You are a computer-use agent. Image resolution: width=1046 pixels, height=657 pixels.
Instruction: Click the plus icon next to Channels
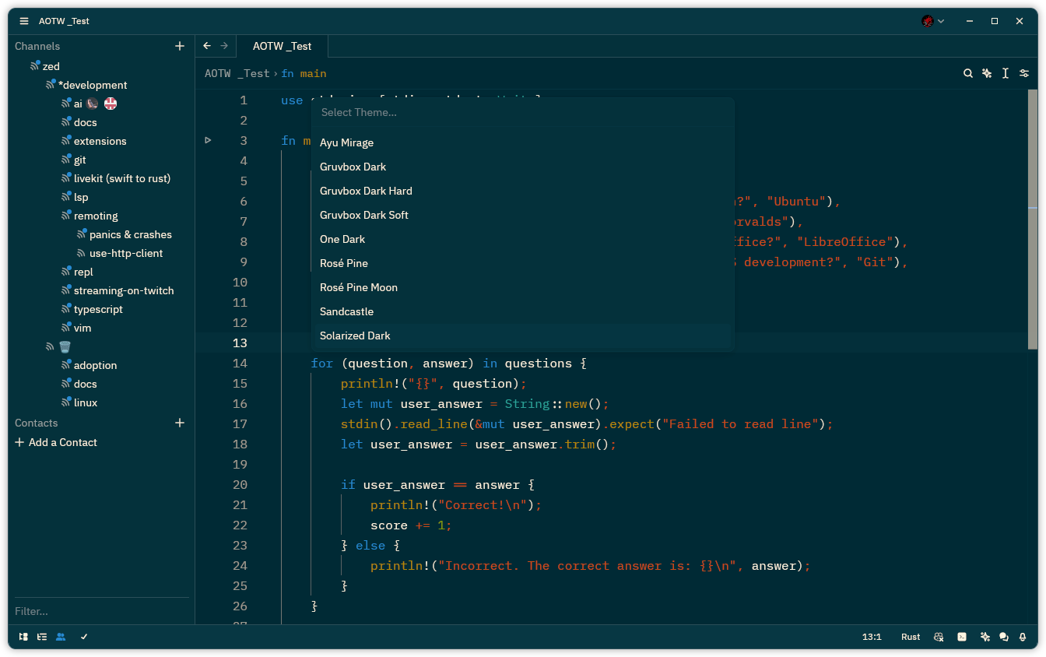(x=180, y=46)
